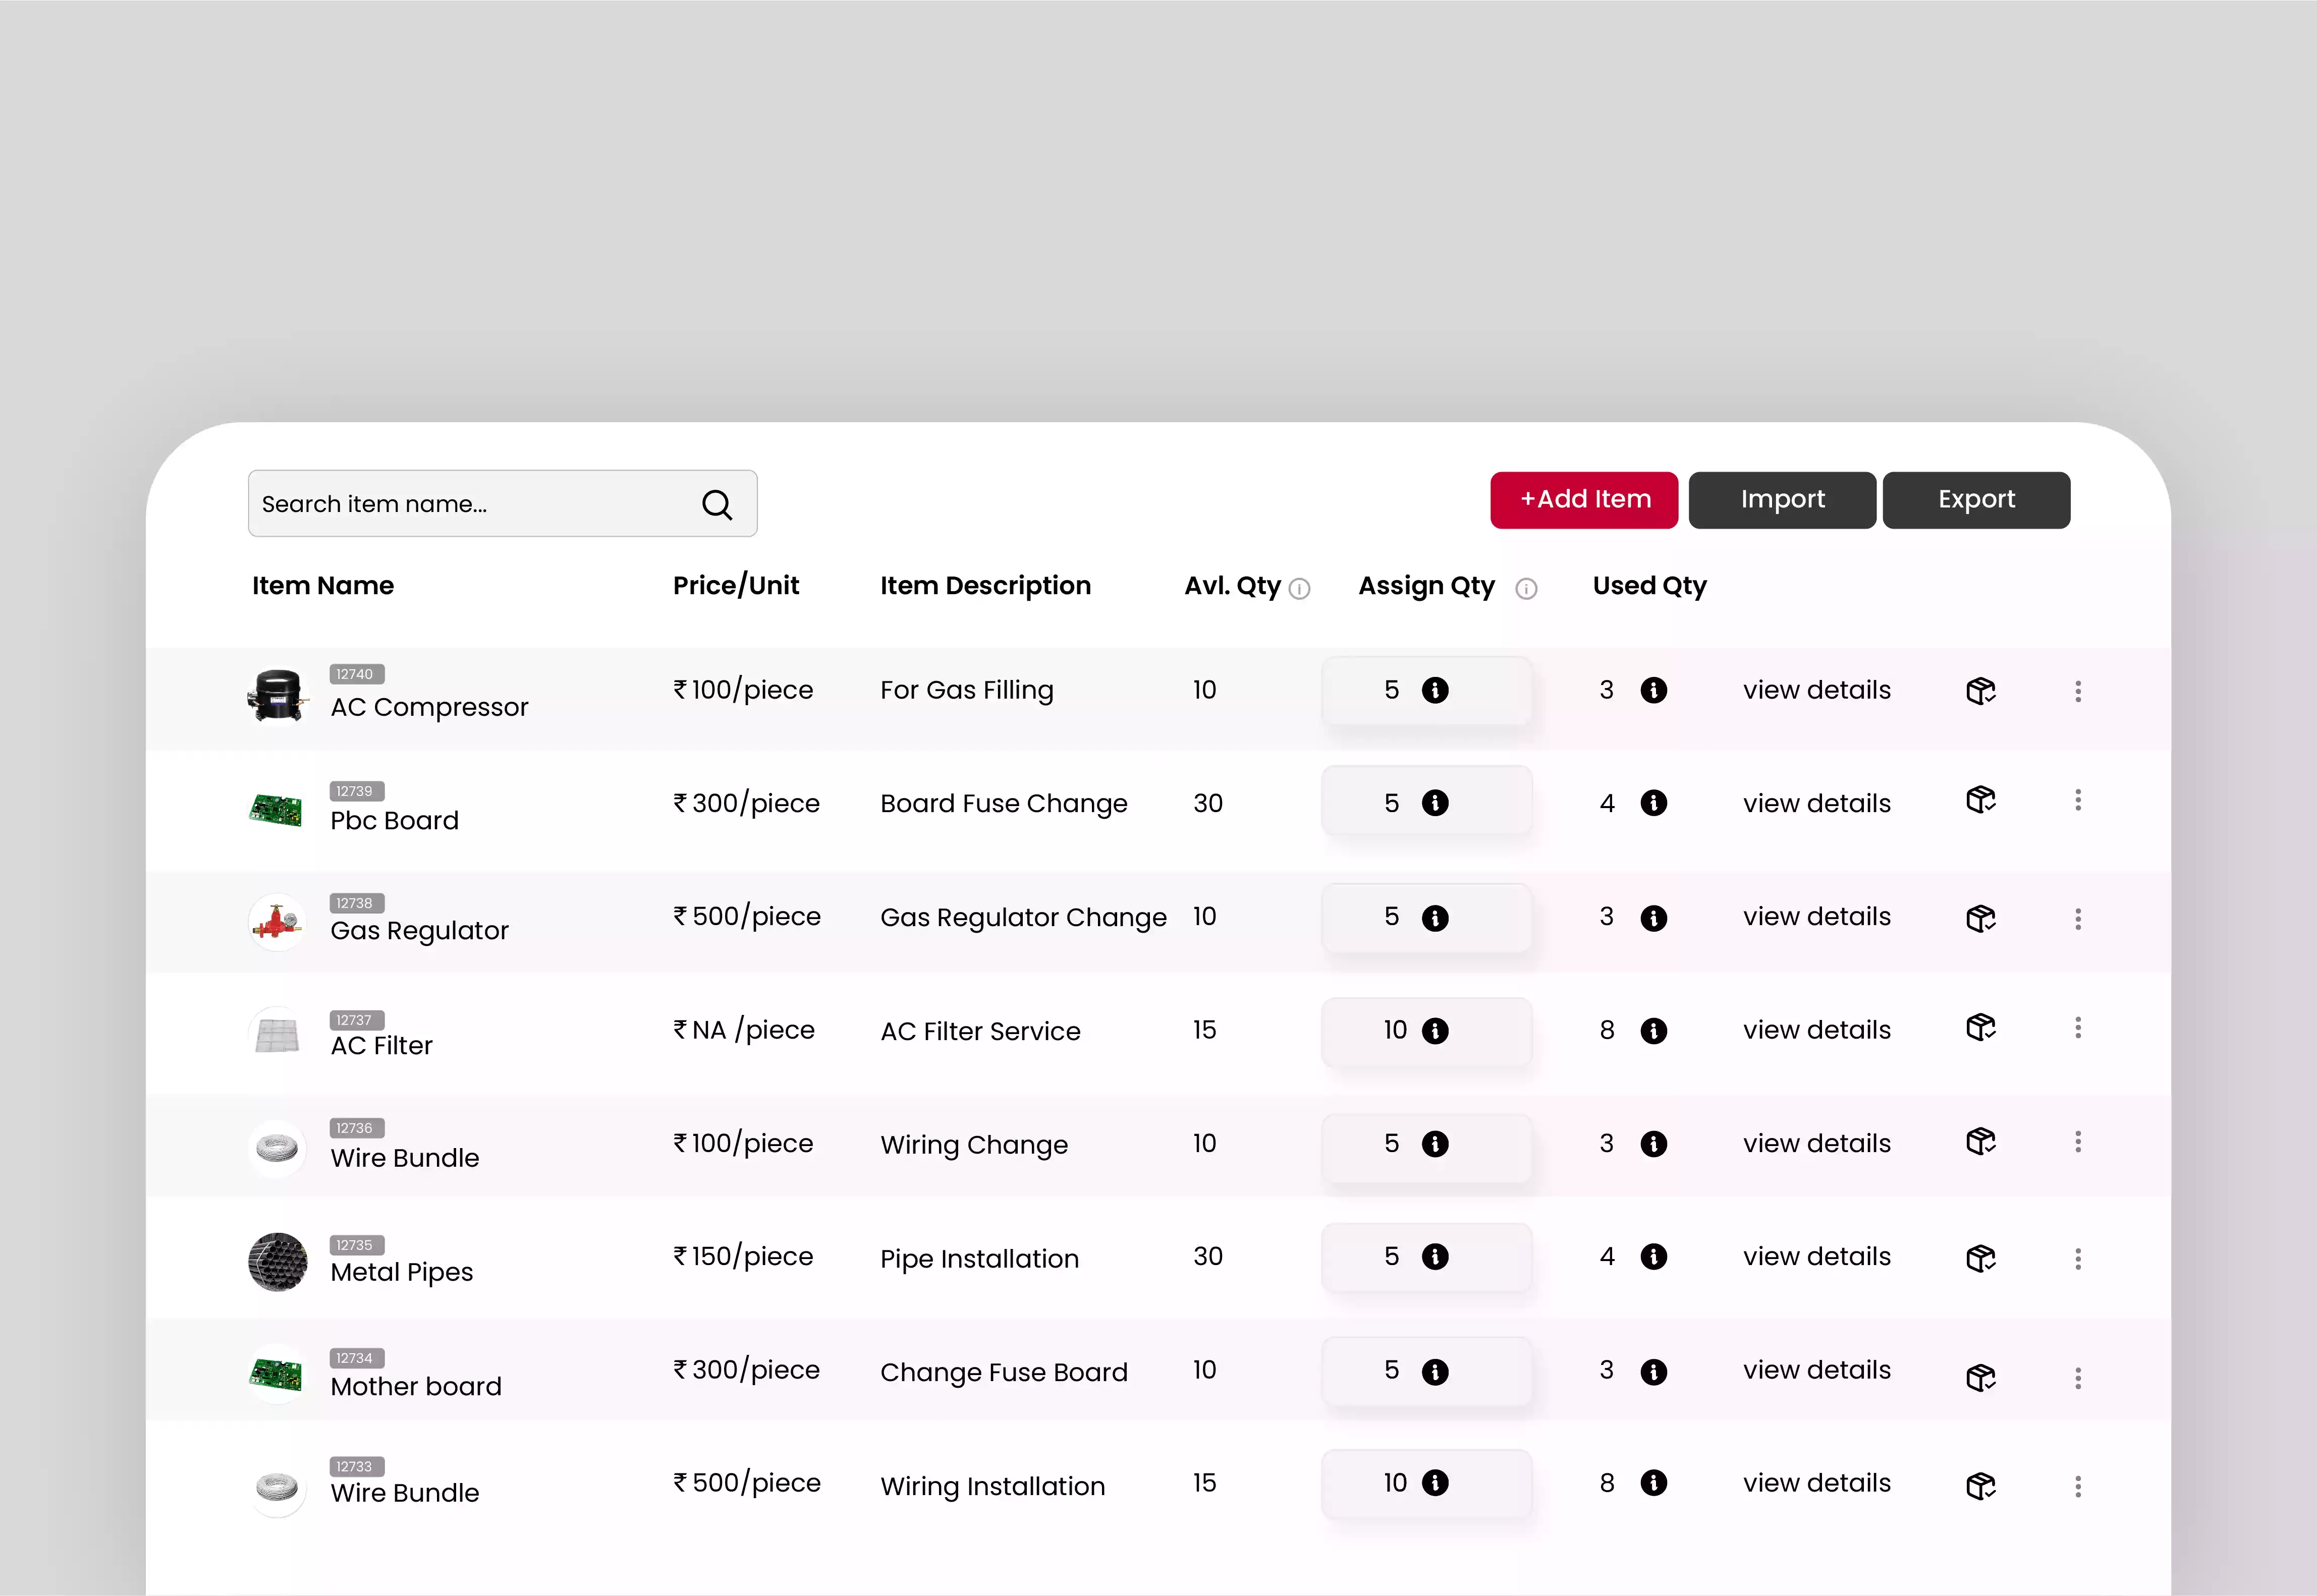Open assign qty info for AC Filter

pyautogui.click(x=1435, y=1031)
